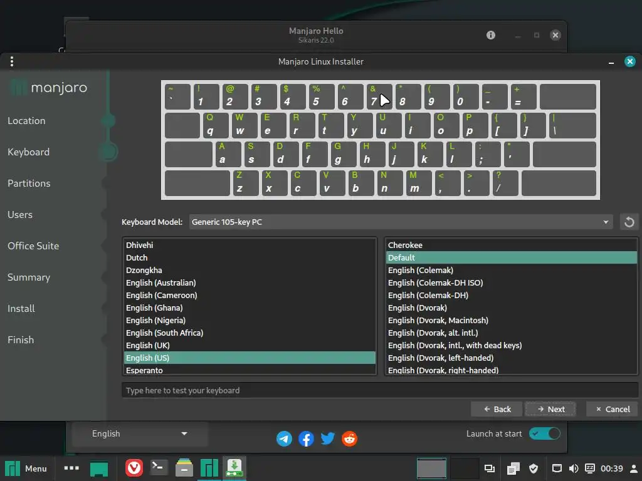The width and height of the screenshot is (642, 481).
Task: Open the Telegram link icon
Action: 284,439
